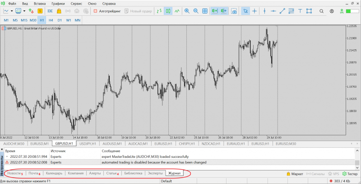Screen dimensions: 361x184
Task: Switch to the NZDCAD,H1 chart tab
Action: pyautogui.click(x=211, y=144)
